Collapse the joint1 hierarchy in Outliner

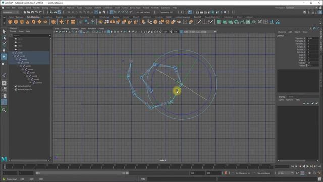click(x=13, y=53)
